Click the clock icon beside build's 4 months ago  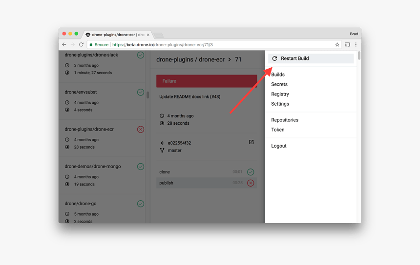[x=162, y=116]
